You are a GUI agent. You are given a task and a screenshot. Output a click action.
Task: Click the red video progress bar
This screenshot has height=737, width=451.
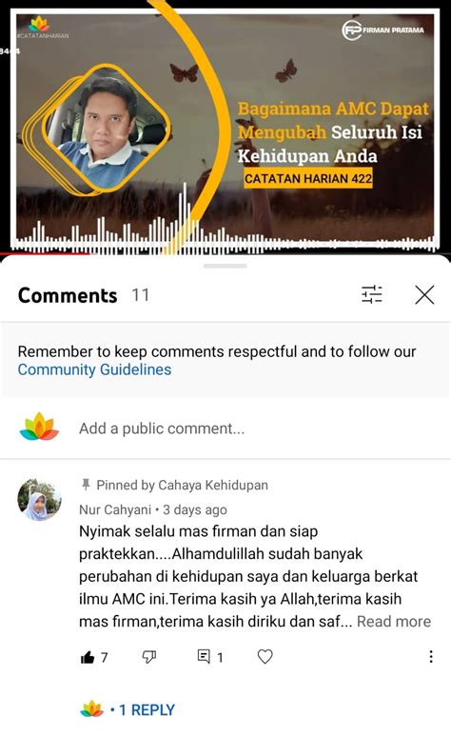pos(46,253)
